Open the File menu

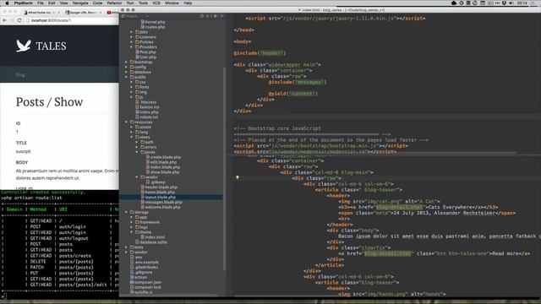41,3
